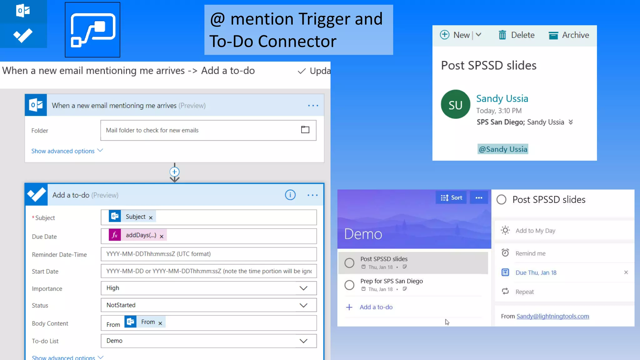Click the Post SPSSD slides task title in details
Screen dimensions: 640x360
pyautogui.click(x=549, y=200)
